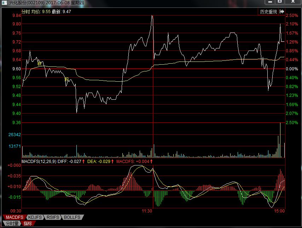The height and width of the screenshot is (228, 302).
Task: Click the 15:00 closing time marker
Action: (279, 211)
